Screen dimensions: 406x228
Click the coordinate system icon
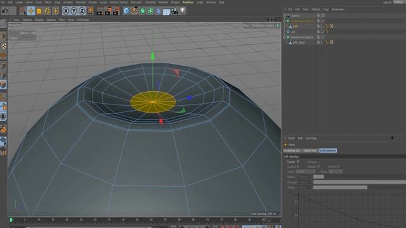pos(90,11)
